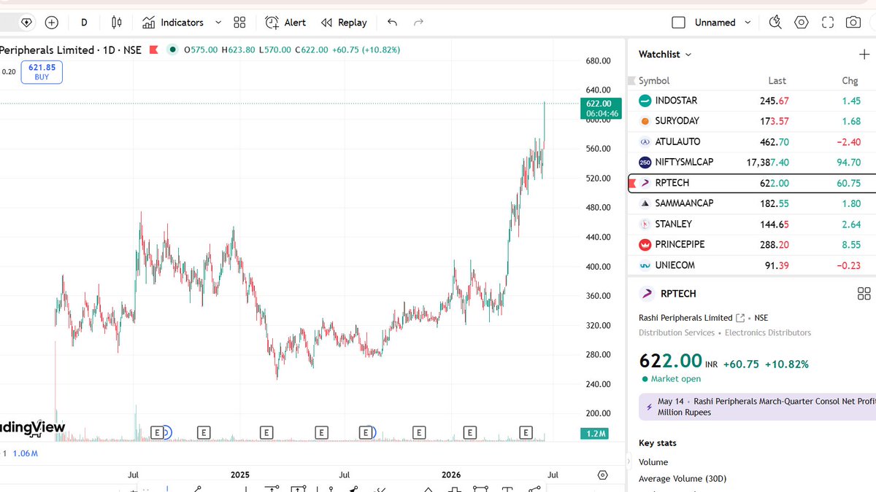Click the 621.85 BUY button
876x492 pixels.
[42, 72]
